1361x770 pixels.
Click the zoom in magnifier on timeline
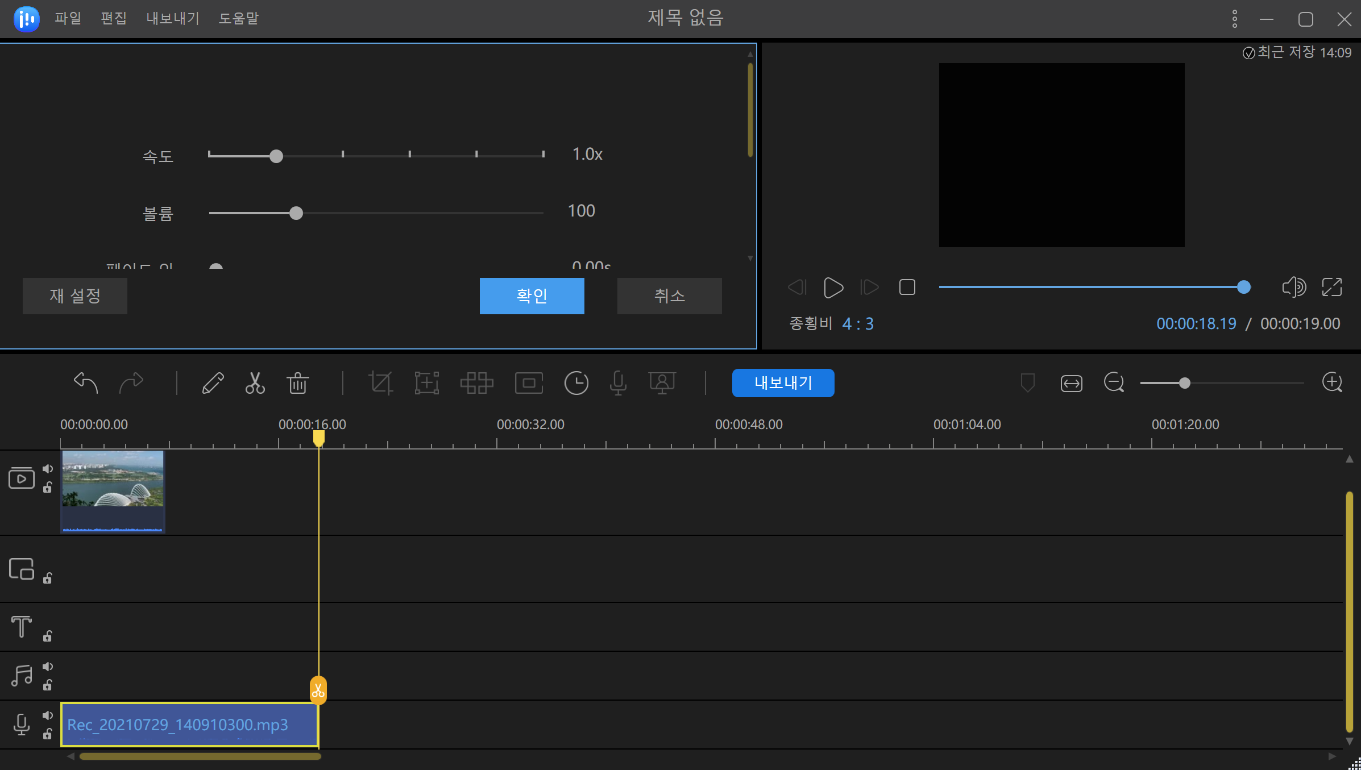pyautogui.click(x=1332, y=382)
